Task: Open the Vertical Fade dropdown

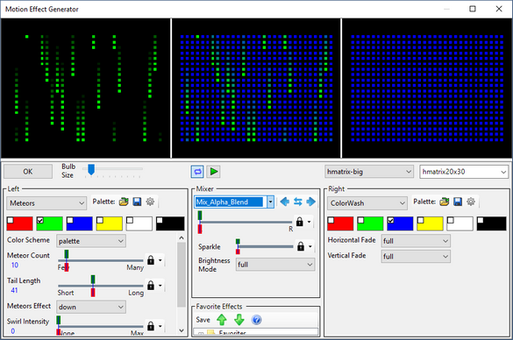Action: pos(416,256)
